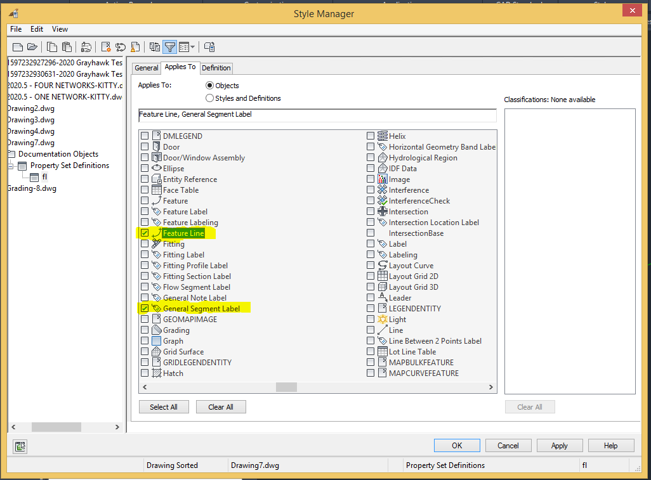
Task: Uncheck the General Segment Label checkbox
Action: tap(145, 309)
